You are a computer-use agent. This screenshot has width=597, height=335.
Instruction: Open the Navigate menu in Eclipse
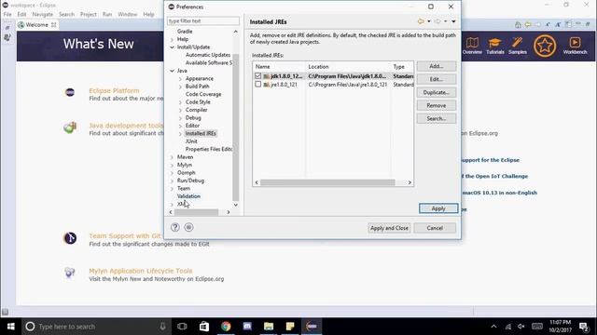coord(43,14)
